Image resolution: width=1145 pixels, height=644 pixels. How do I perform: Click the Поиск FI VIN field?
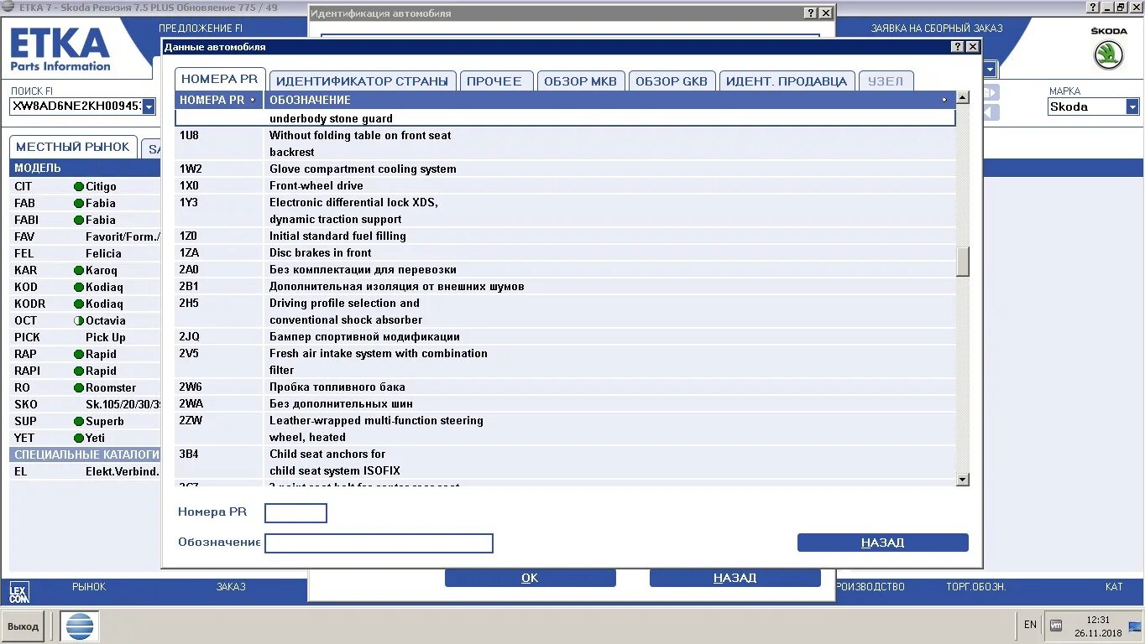(76, 106)
